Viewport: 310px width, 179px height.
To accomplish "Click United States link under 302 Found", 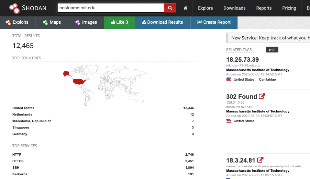I will 244,121.
